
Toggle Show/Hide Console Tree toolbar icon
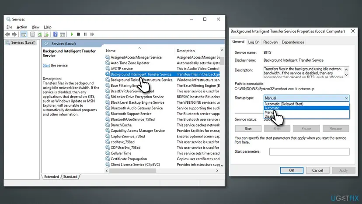coord(24,34)
